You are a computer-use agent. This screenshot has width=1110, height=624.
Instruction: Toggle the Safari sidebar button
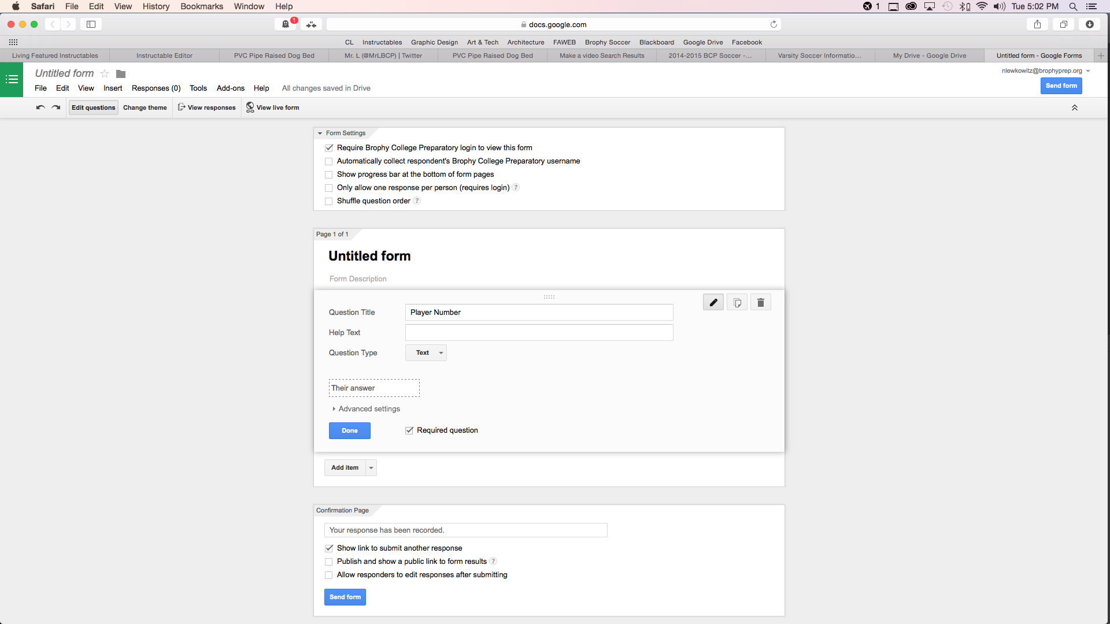tap(91, 24)
